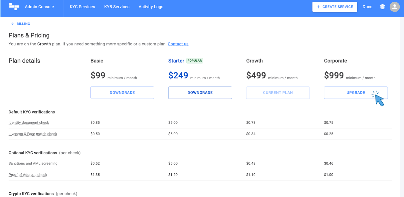Click the Admin Console logo icon
Screen dimensions: 404x197
click(14, 7)
